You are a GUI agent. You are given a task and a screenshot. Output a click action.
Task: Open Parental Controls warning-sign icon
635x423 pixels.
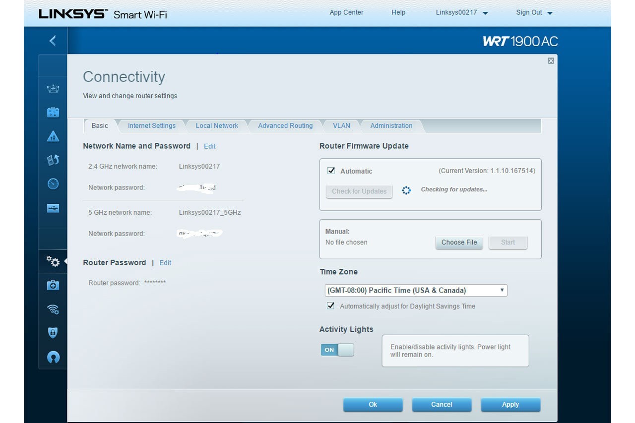click(x=53, y=136)
